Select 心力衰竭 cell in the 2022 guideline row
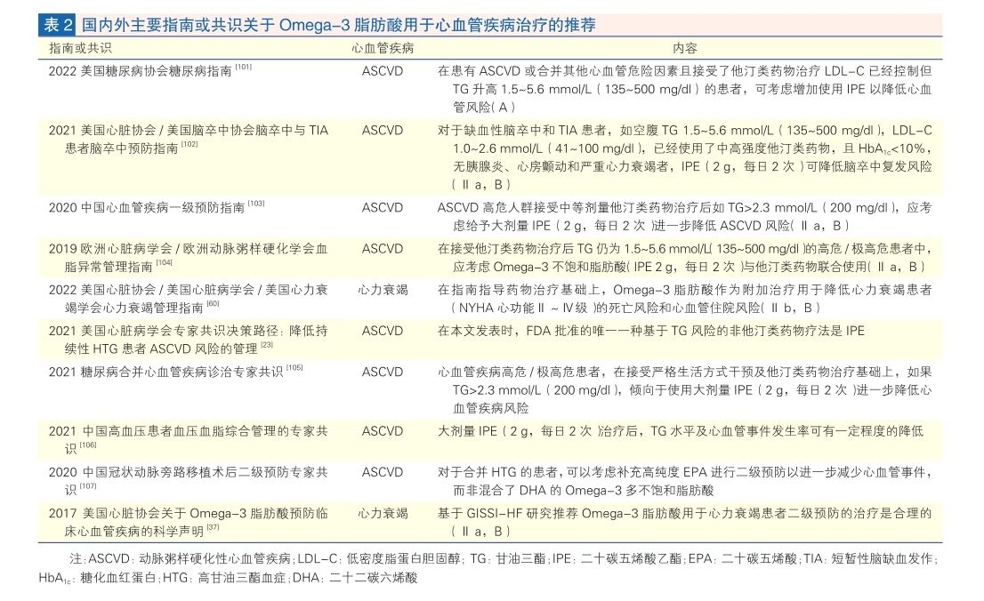Viewport: 984px width, 601px height. click(x=383, y=290)
